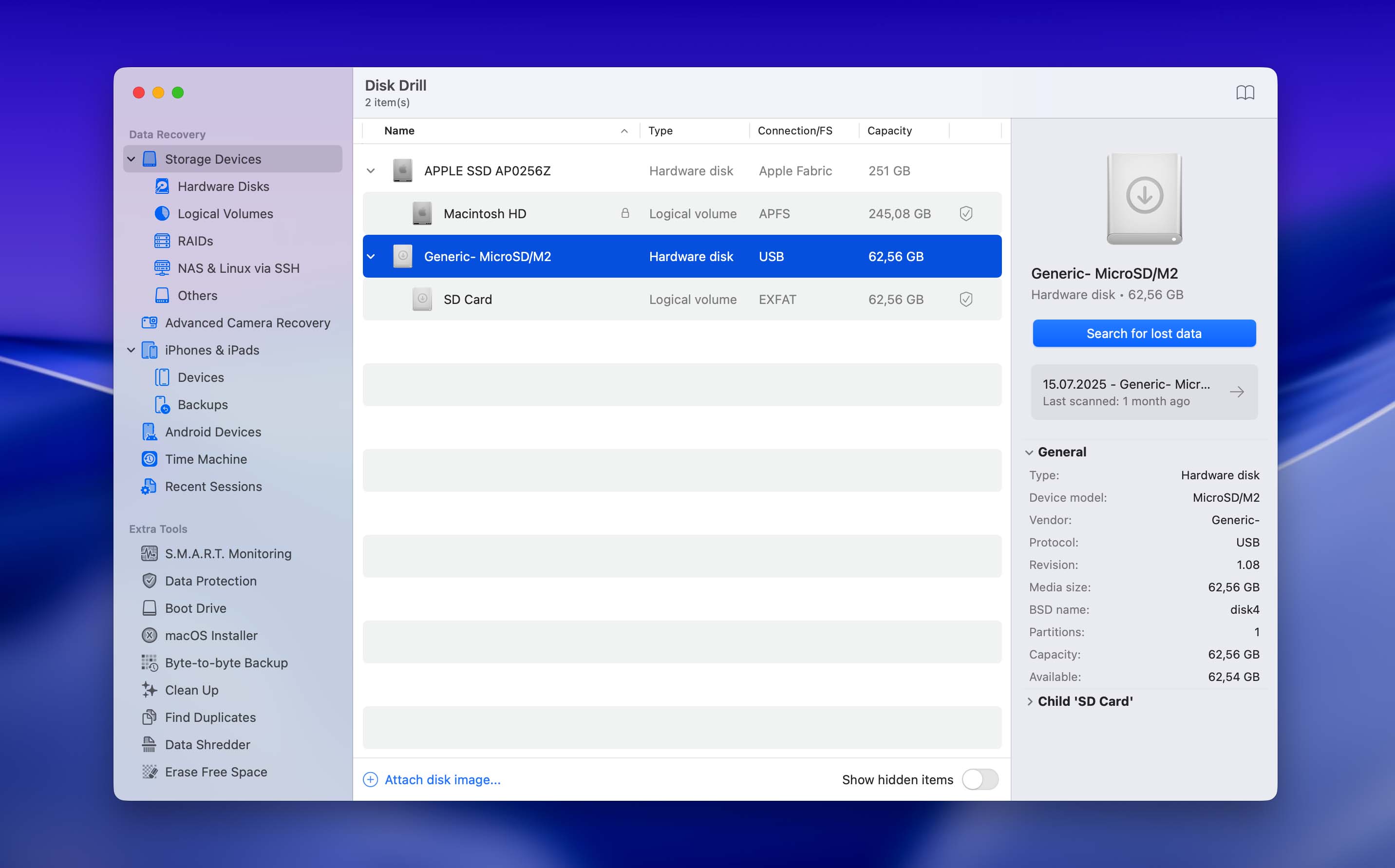Image resolution: width=1395 pixels, height=868 pixels.
Task: Click Attach disk image link
Action: (x=442, y=779)
